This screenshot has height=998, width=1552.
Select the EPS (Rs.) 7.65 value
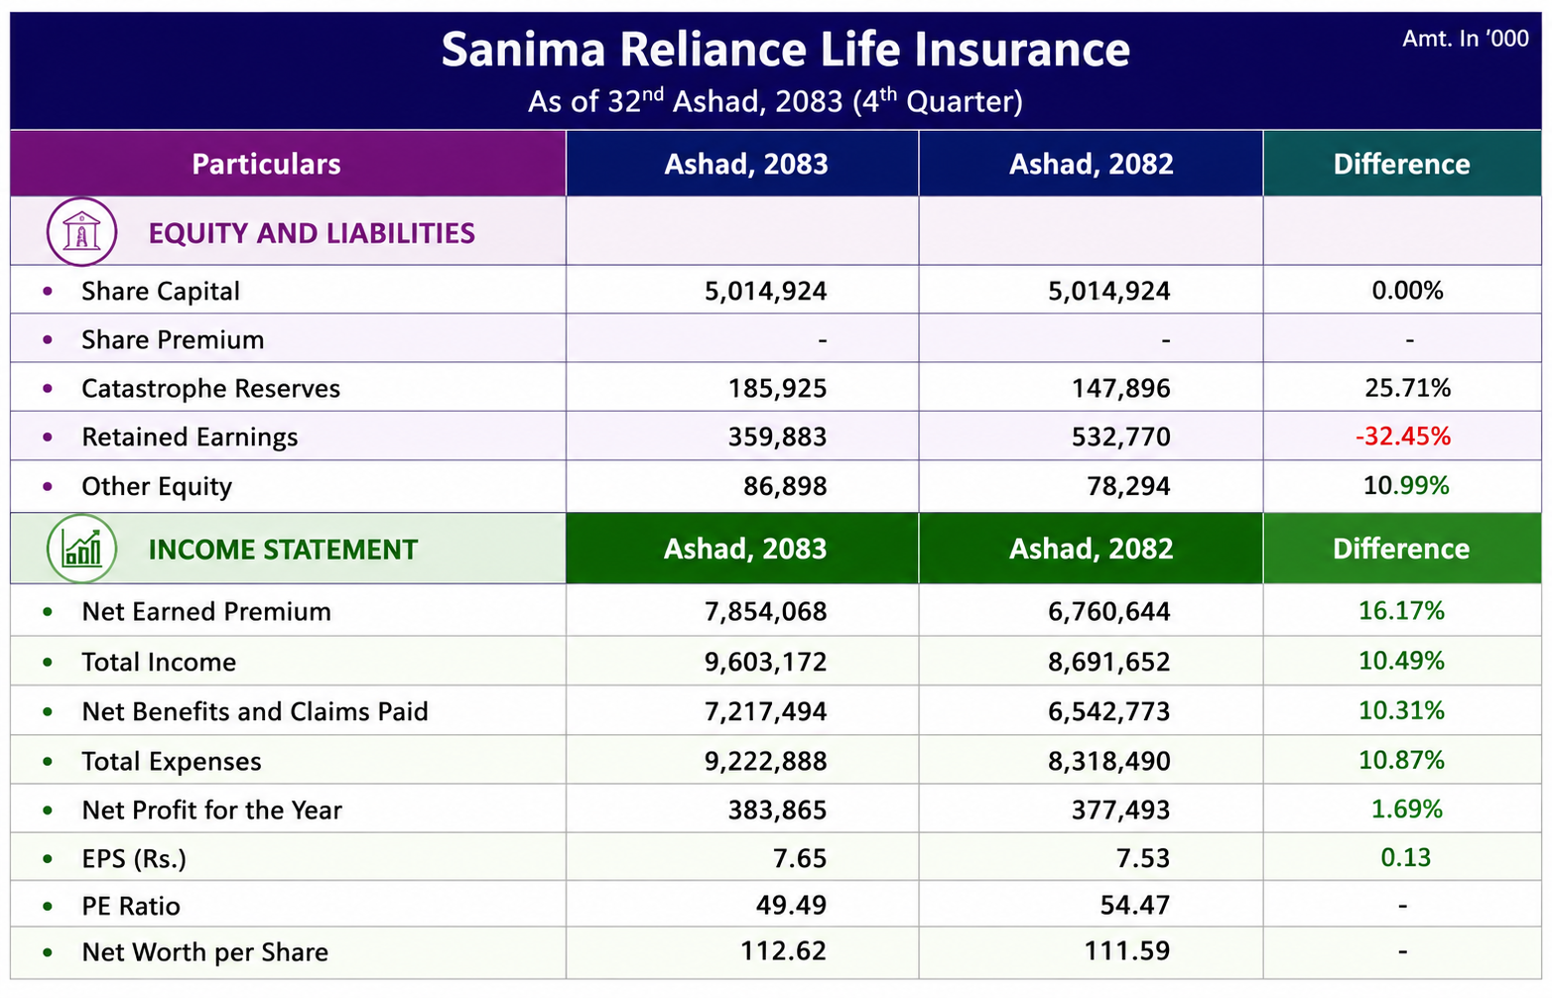800,858
